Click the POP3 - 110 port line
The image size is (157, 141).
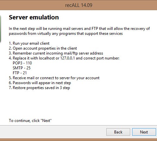pos(22,63)
